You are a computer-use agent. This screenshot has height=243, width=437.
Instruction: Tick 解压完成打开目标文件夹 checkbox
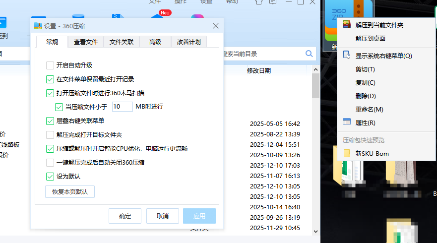click(x=50, y=134)
